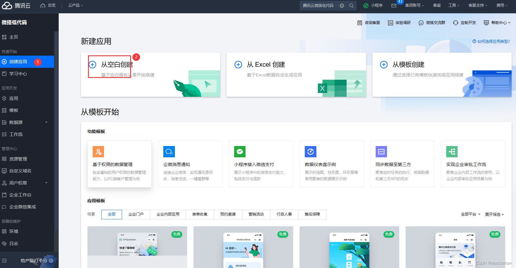This screenshot has height=268, width=516.
Task: Click the 自定义域名 icon
Action: pos(4,171)
